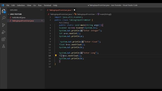The width and height of the screenshot is (162, 91).
Task: Click 'import java.util.Scanner;' on line 1
Action: coord(69,17)
